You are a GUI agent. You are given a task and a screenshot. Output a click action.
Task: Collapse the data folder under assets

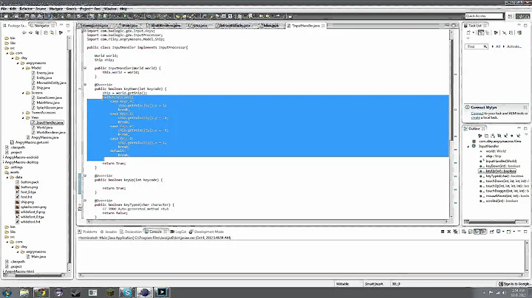[x=7, y=177]
